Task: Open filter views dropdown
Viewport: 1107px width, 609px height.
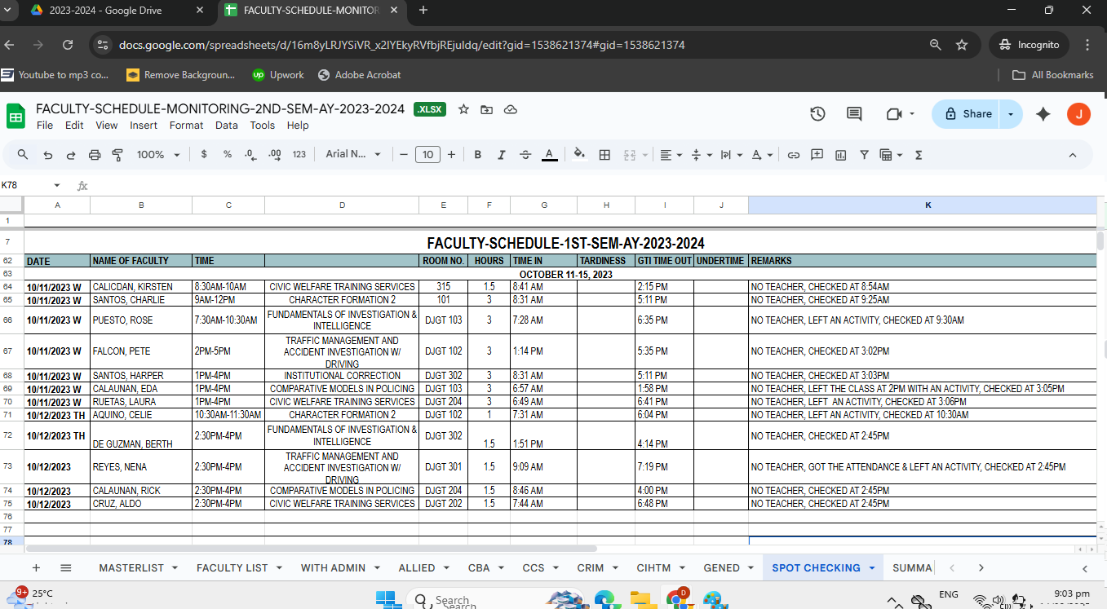Action: 891,155
